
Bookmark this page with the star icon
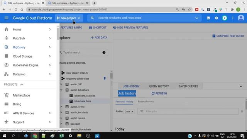click(x=189, y=9)
